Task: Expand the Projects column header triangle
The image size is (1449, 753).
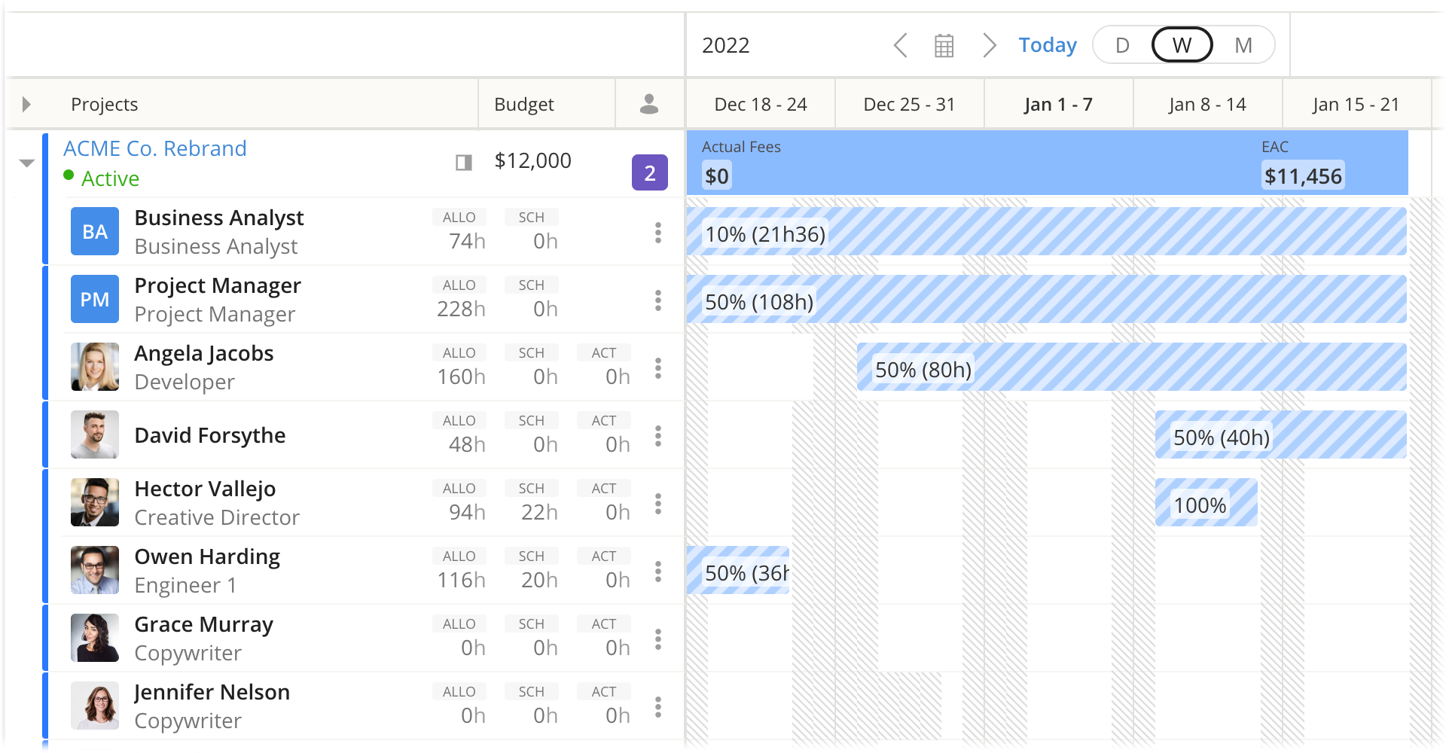Action: 26,104
